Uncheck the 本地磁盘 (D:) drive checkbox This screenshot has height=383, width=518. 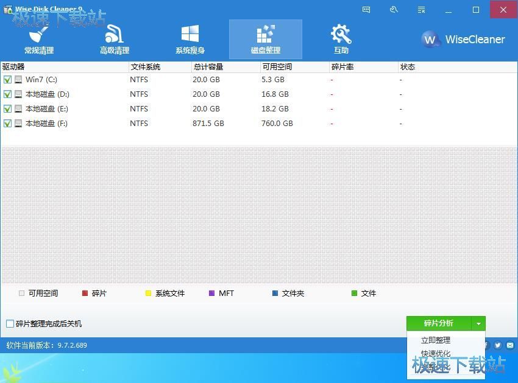coord(7,94)
